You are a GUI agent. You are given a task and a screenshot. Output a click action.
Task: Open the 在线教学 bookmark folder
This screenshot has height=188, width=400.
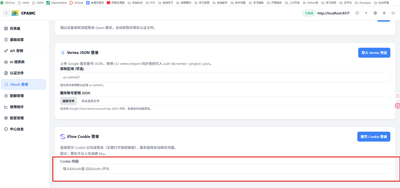(x=220, y=3)
